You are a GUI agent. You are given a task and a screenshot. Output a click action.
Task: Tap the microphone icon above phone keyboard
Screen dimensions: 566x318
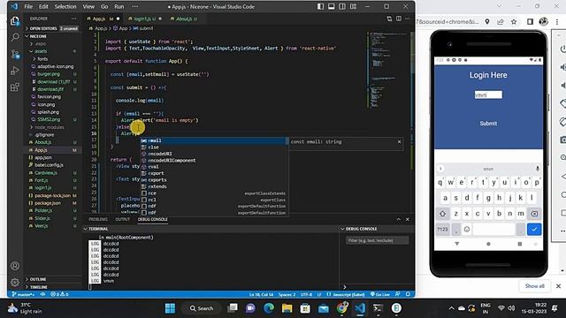(538, 169)
